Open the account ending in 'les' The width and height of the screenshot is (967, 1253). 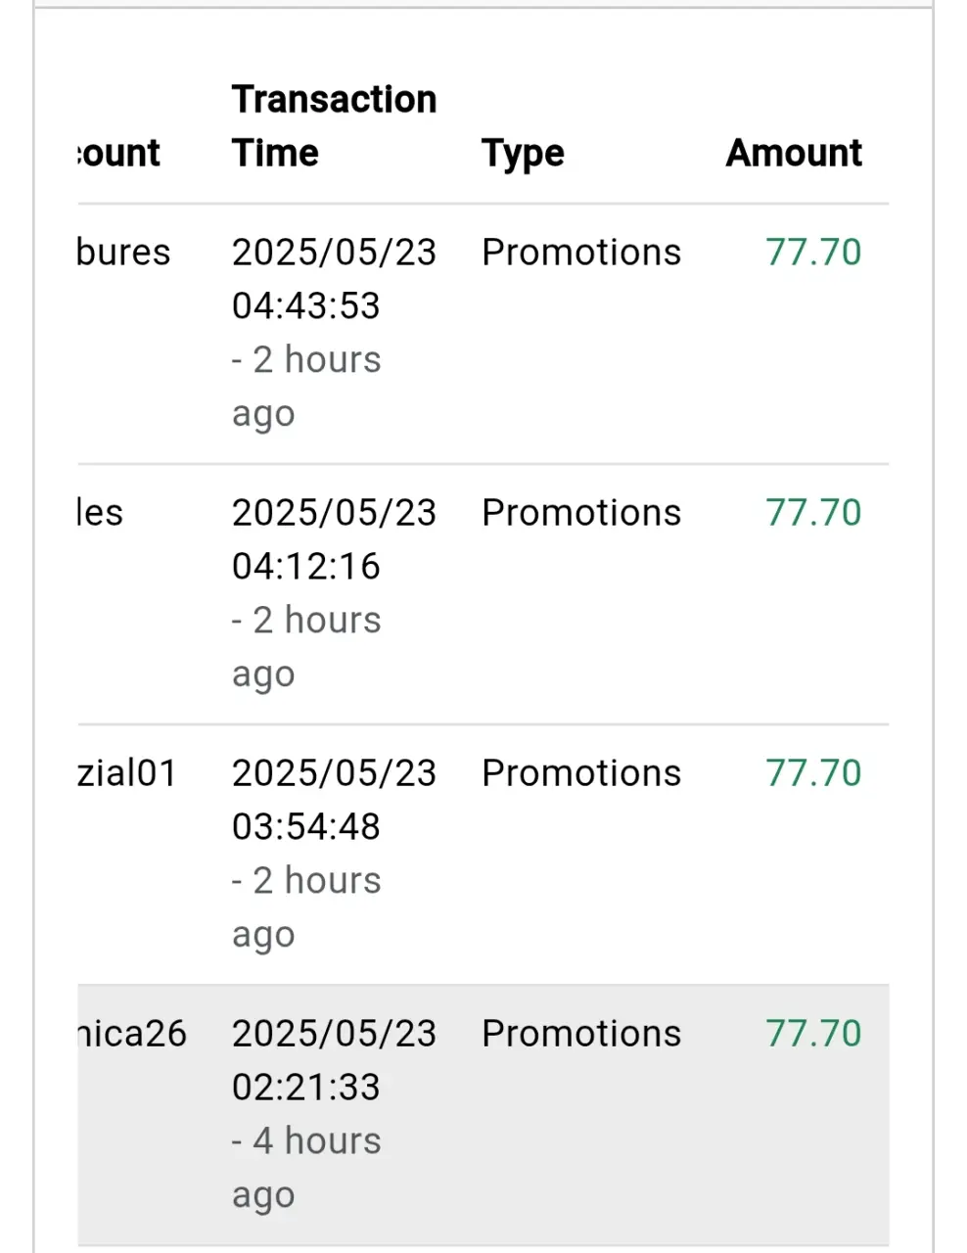(x=100, y=513)
